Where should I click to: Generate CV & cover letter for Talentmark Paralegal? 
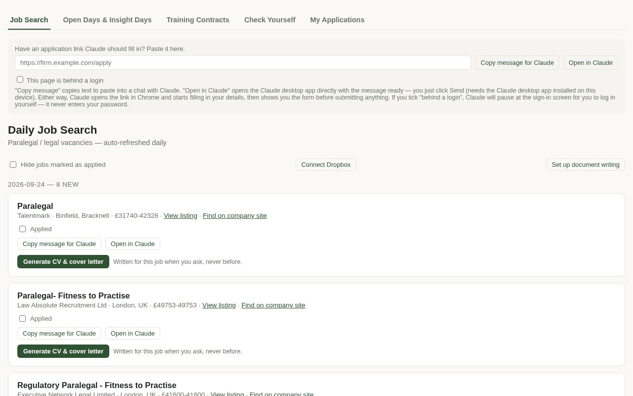pyautogui.click(x=63, y=262)
